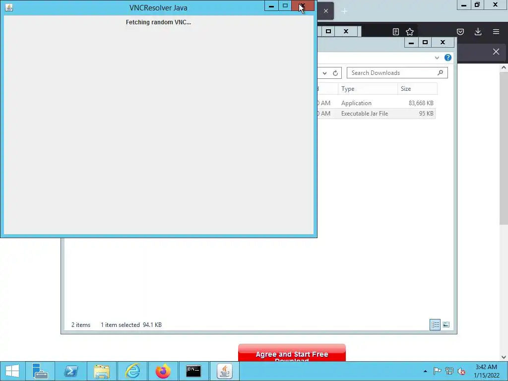Expand the Explorer ribbon chevron

437,58
